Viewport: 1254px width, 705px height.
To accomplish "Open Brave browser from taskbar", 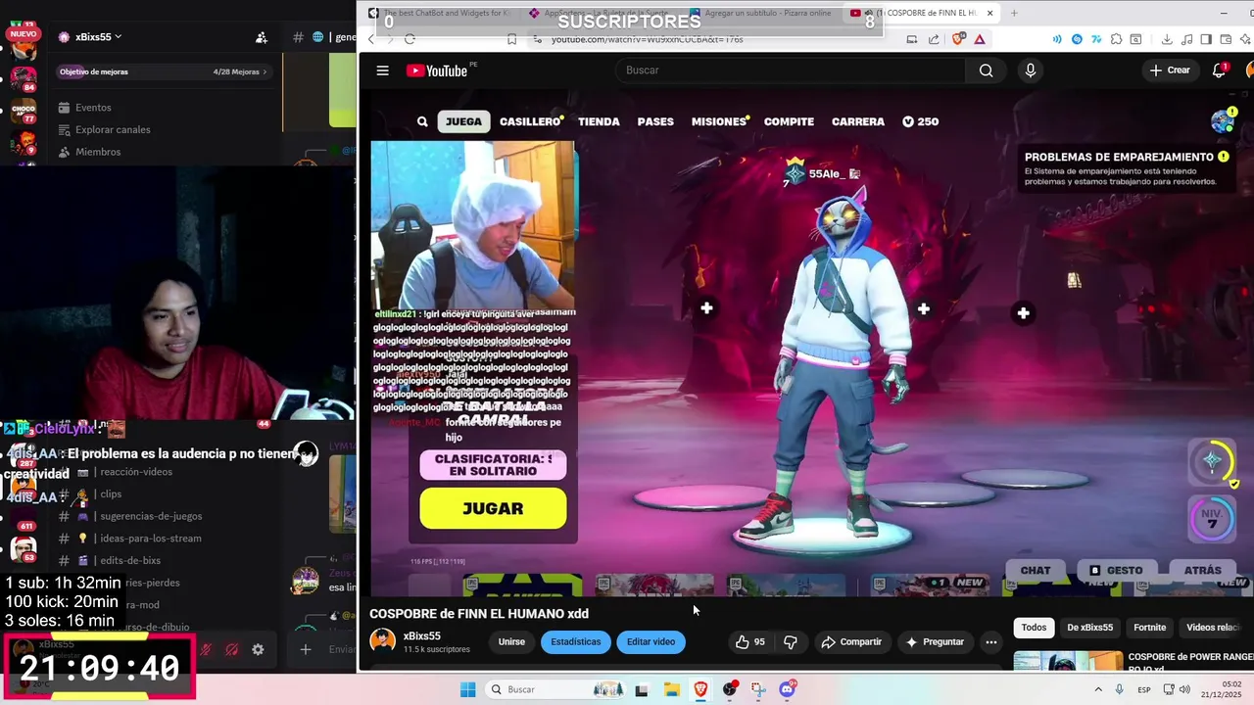I will point(700,689).
